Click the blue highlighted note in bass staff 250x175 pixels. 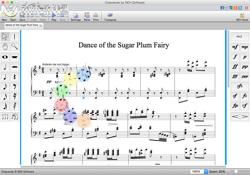84,98
